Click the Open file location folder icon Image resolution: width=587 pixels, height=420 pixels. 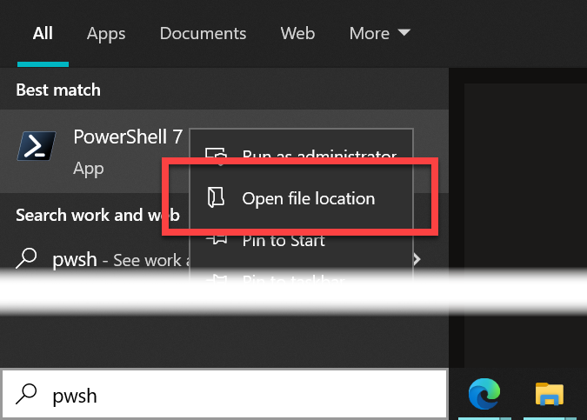[216, 197]
